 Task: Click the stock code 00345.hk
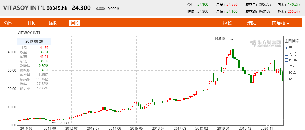(x=57, y=8)
